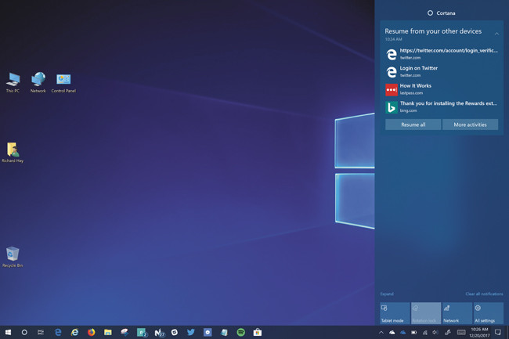Open File Explorer from the taskbar
This screenshot has width=509, height=339.
(108, 332)
